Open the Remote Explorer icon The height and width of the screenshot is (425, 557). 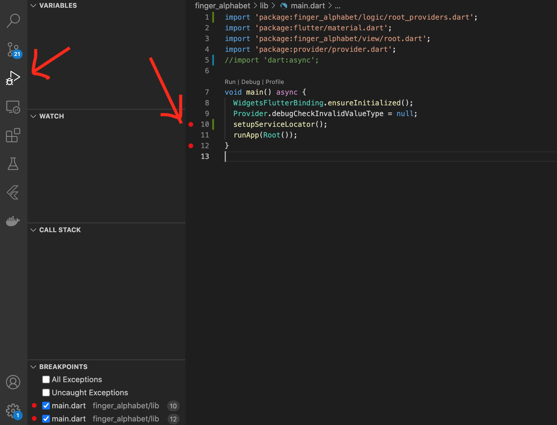click(13, 107)
